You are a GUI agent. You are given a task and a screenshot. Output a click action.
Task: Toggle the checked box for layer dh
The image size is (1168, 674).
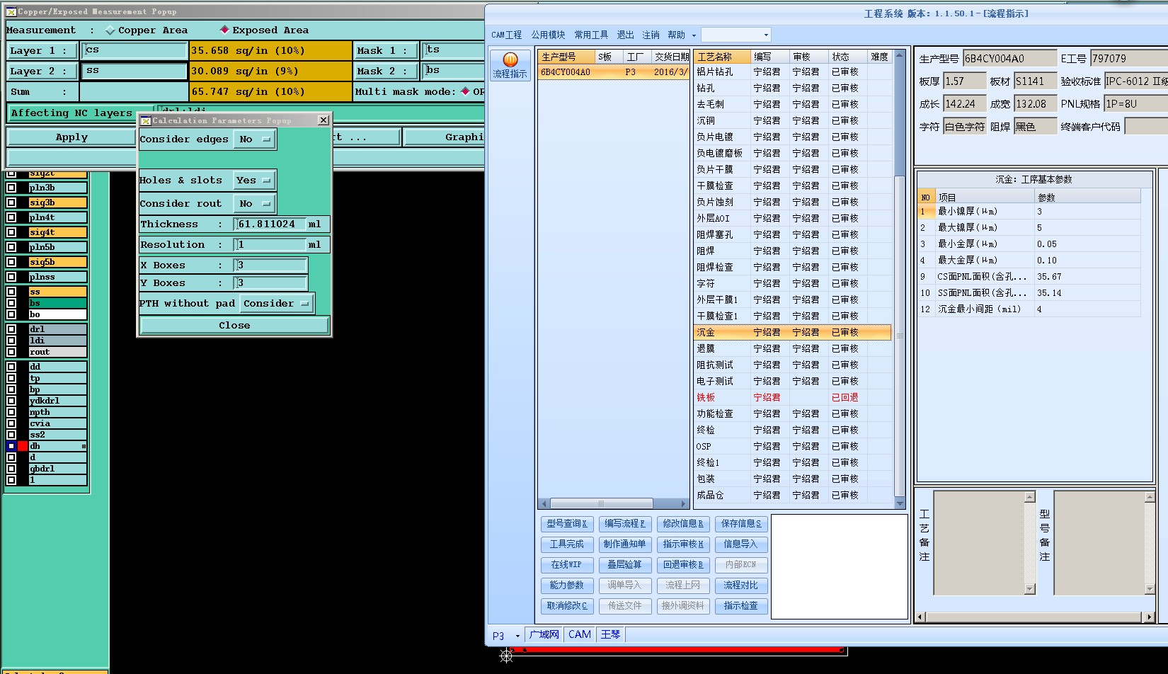click(11, 446)
